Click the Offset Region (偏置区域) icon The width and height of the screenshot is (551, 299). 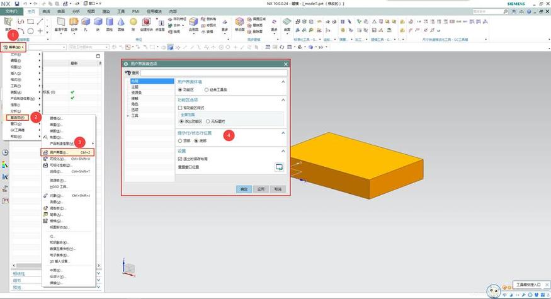click(x=249, y=20)
